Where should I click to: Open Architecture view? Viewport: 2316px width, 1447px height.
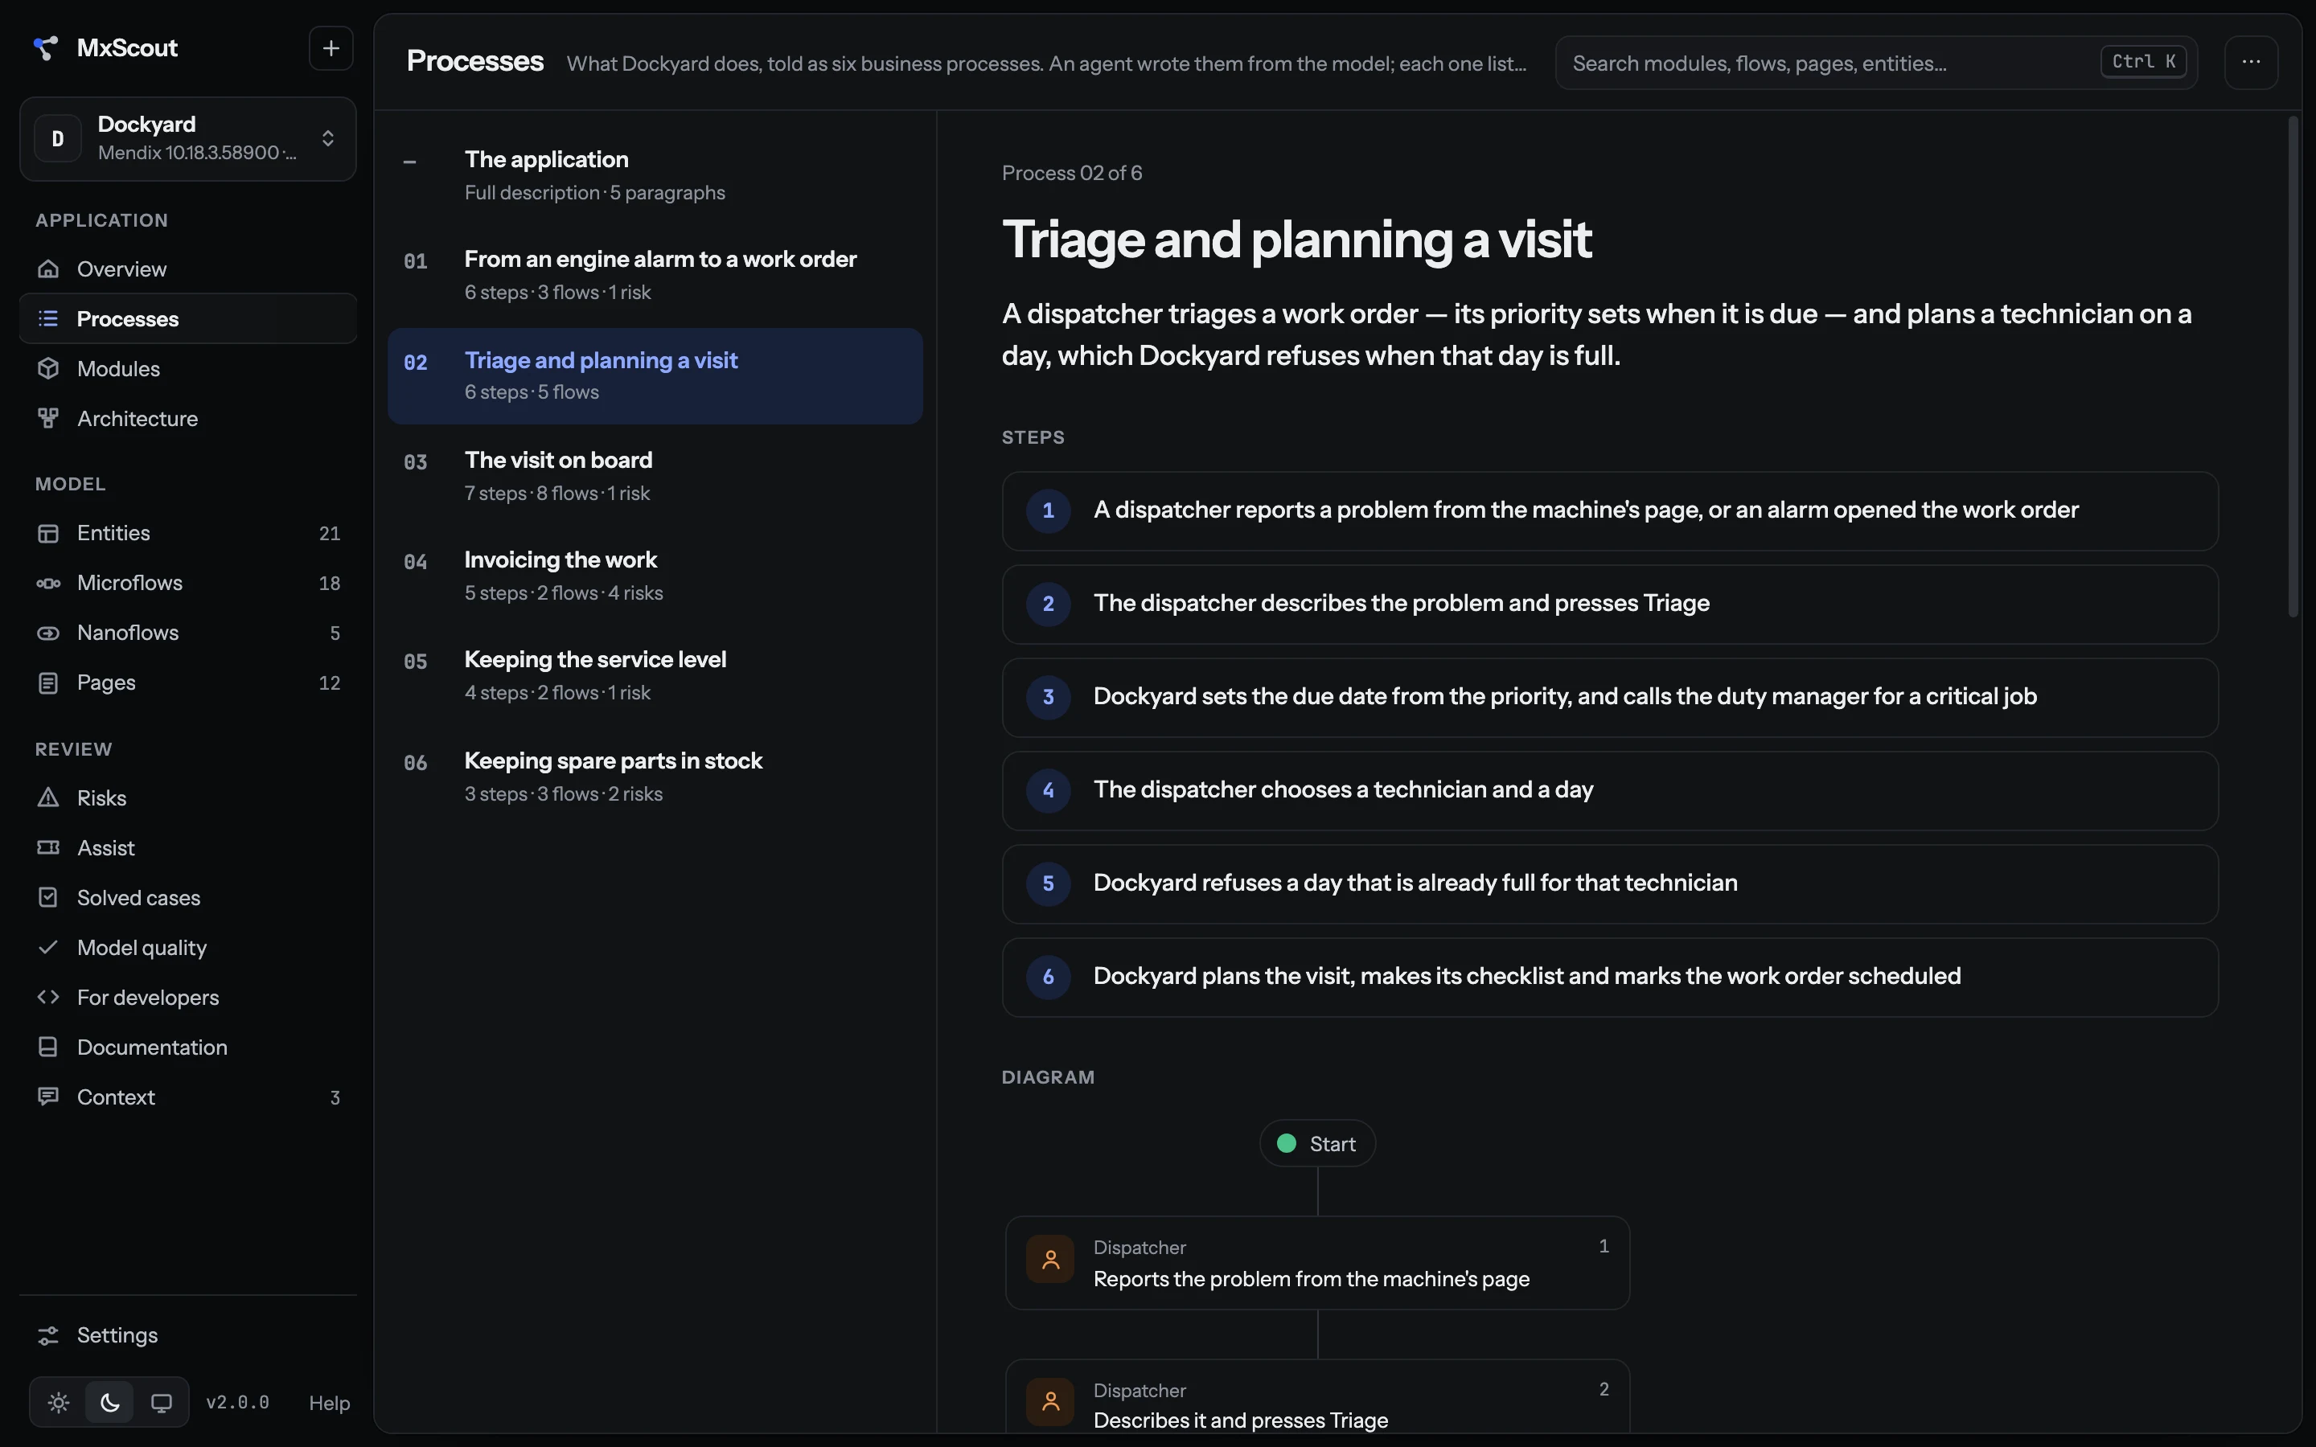[187, 418]
